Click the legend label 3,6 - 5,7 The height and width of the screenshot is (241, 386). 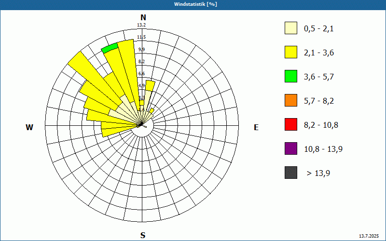pos(319,77)
